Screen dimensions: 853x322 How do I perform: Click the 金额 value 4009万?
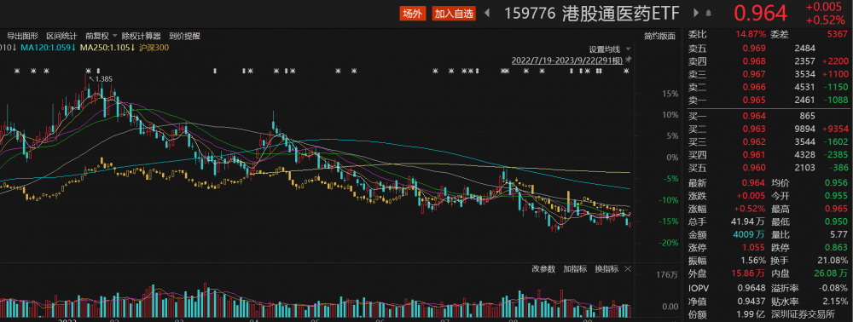pyautogui.click(x=750, y=235)
